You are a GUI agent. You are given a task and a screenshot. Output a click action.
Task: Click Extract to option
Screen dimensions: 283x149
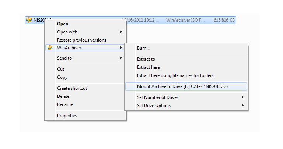pyautogui.click(x=146, y=59)
